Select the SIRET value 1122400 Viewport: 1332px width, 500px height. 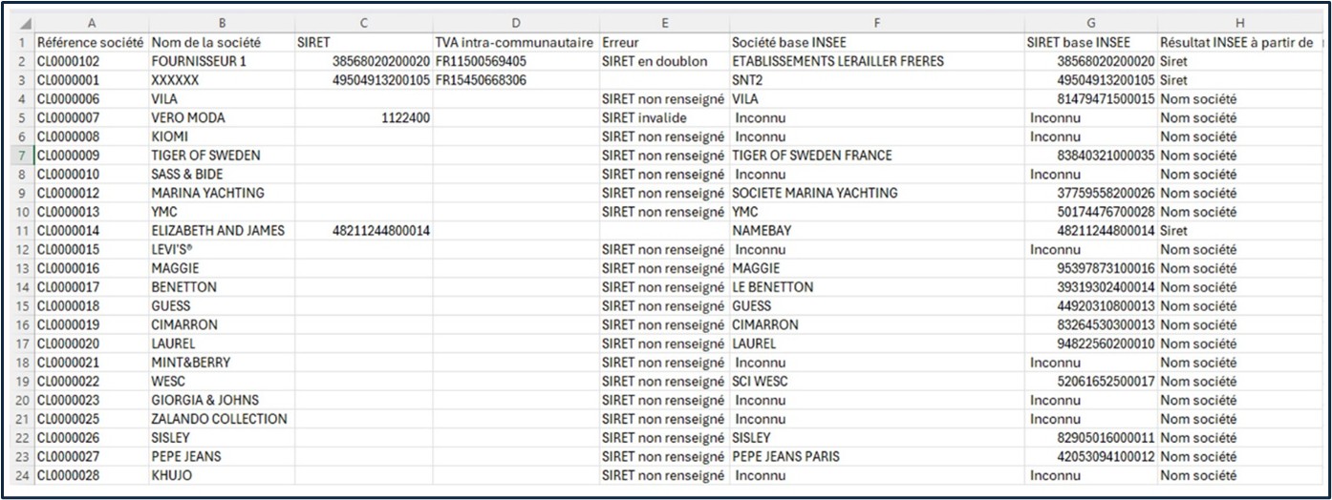364,117
